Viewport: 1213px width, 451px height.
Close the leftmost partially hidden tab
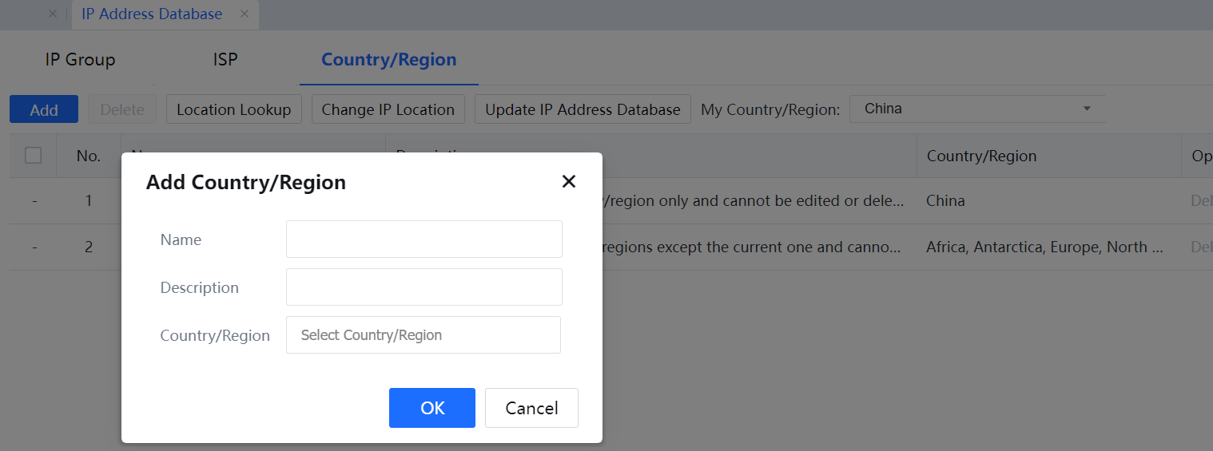53,14
